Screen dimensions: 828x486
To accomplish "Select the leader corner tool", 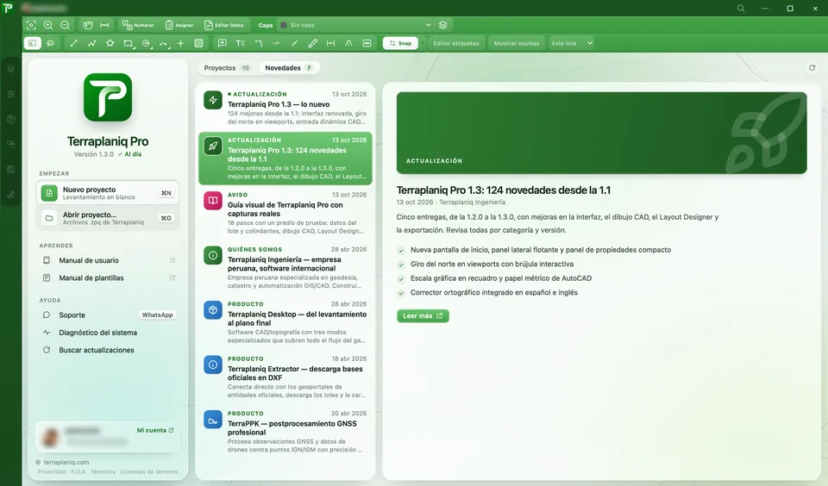I will coord(258,43).
